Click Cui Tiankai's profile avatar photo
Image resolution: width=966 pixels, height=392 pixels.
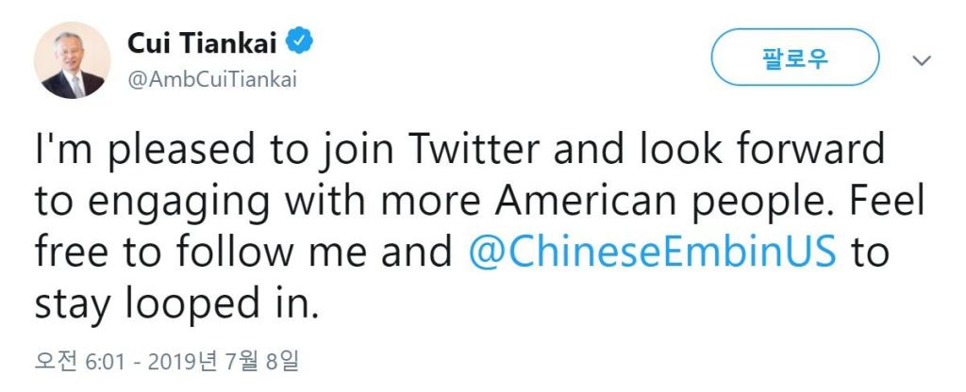tap(72, 60)
